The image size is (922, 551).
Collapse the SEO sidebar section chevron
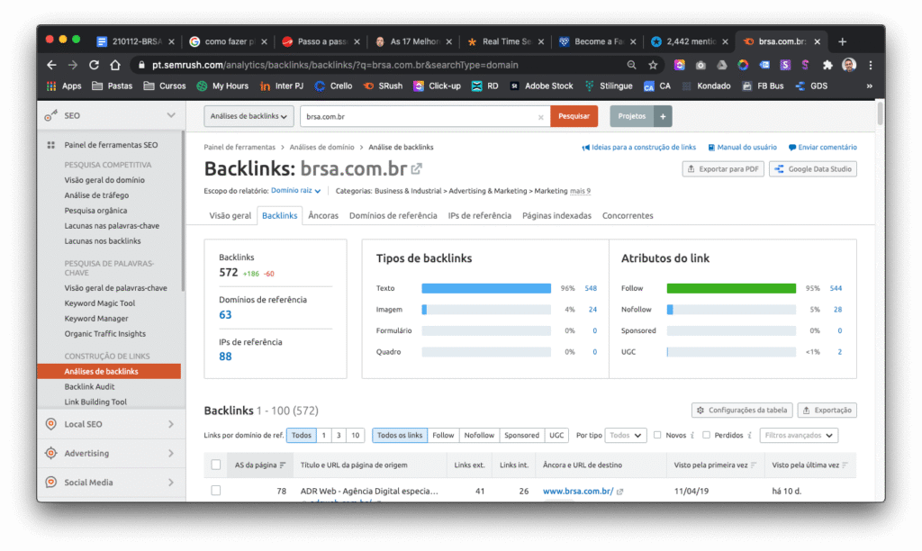click(x=171, y=115)
